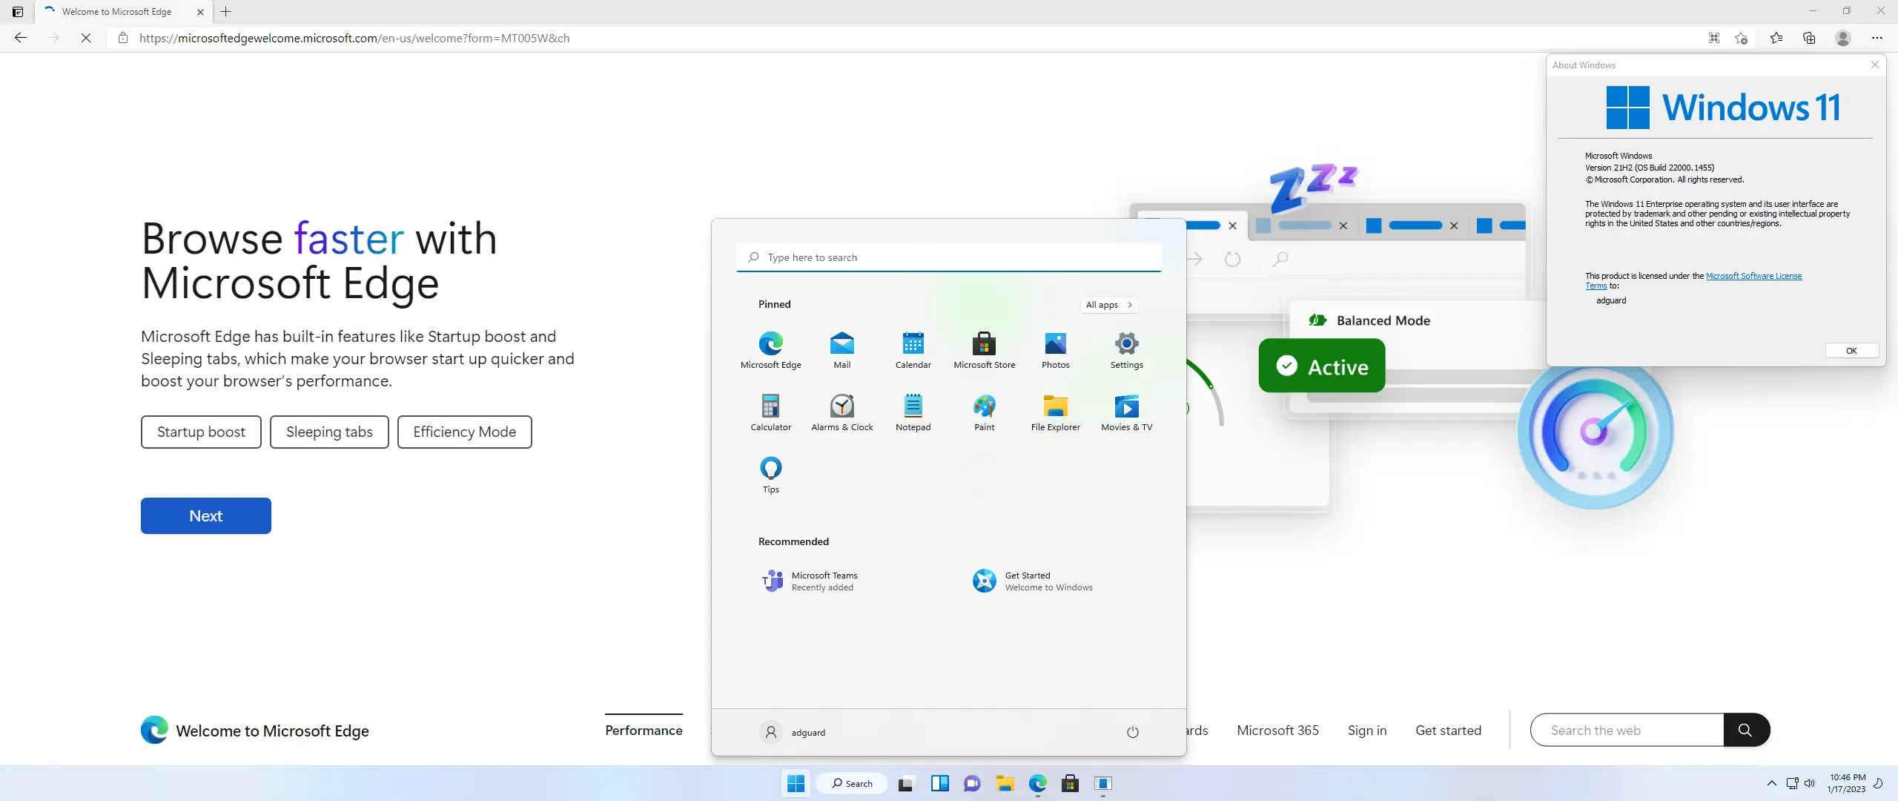
Task: Select the Welcome to Microsoft Edge tab
Action: click(x=119, y=12)
